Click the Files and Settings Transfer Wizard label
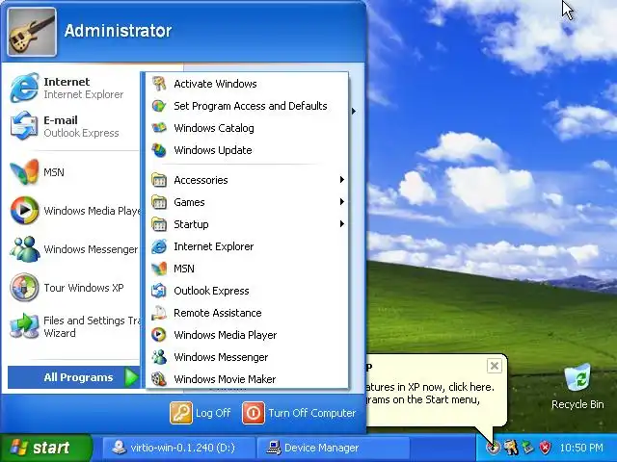617x462 pixels. click(x=92, y=326)
